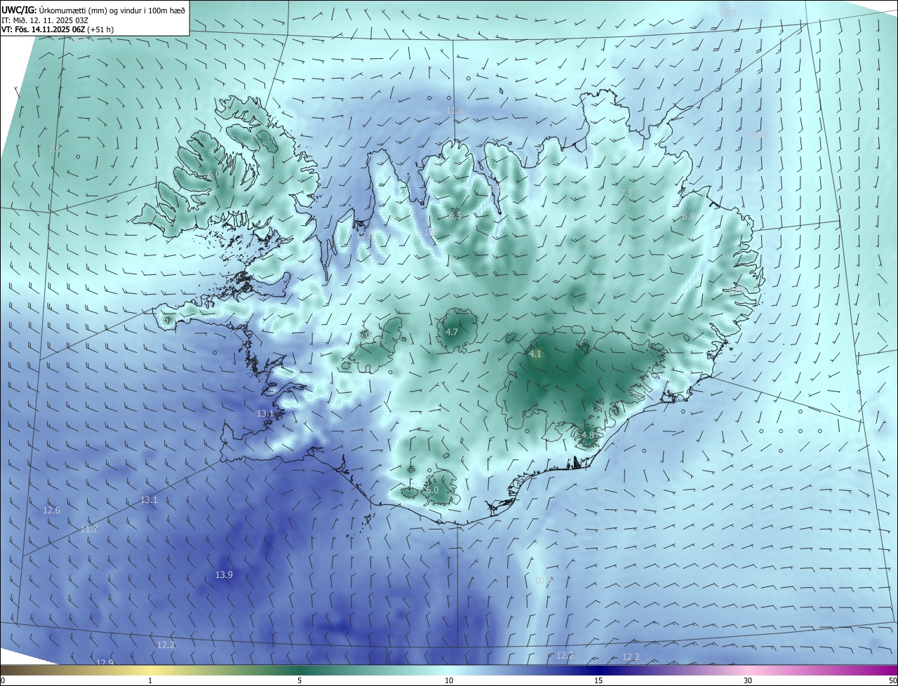Select the 'IT: Mið. 12. 11. 2025 03Z' line
Image resolution: width=898 pixels, height=686 pixels.
tap(45, 20)
